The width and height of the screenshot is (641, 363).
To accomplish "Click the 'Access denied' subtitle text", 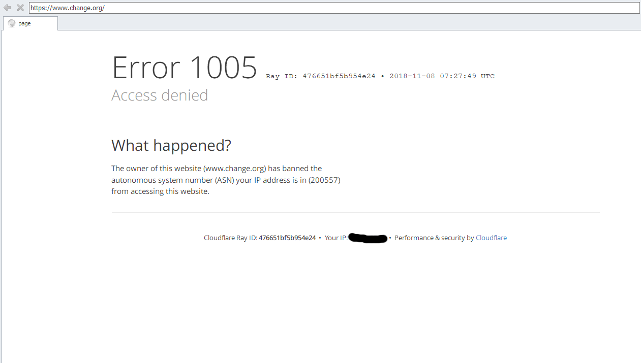I will [x=160, y=95].
